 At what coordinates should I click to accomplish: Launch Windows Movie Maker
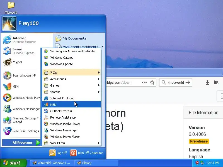(71, 137)
